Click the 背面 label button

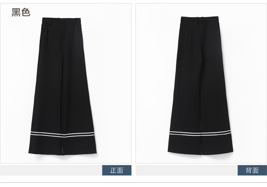(252, 170)
